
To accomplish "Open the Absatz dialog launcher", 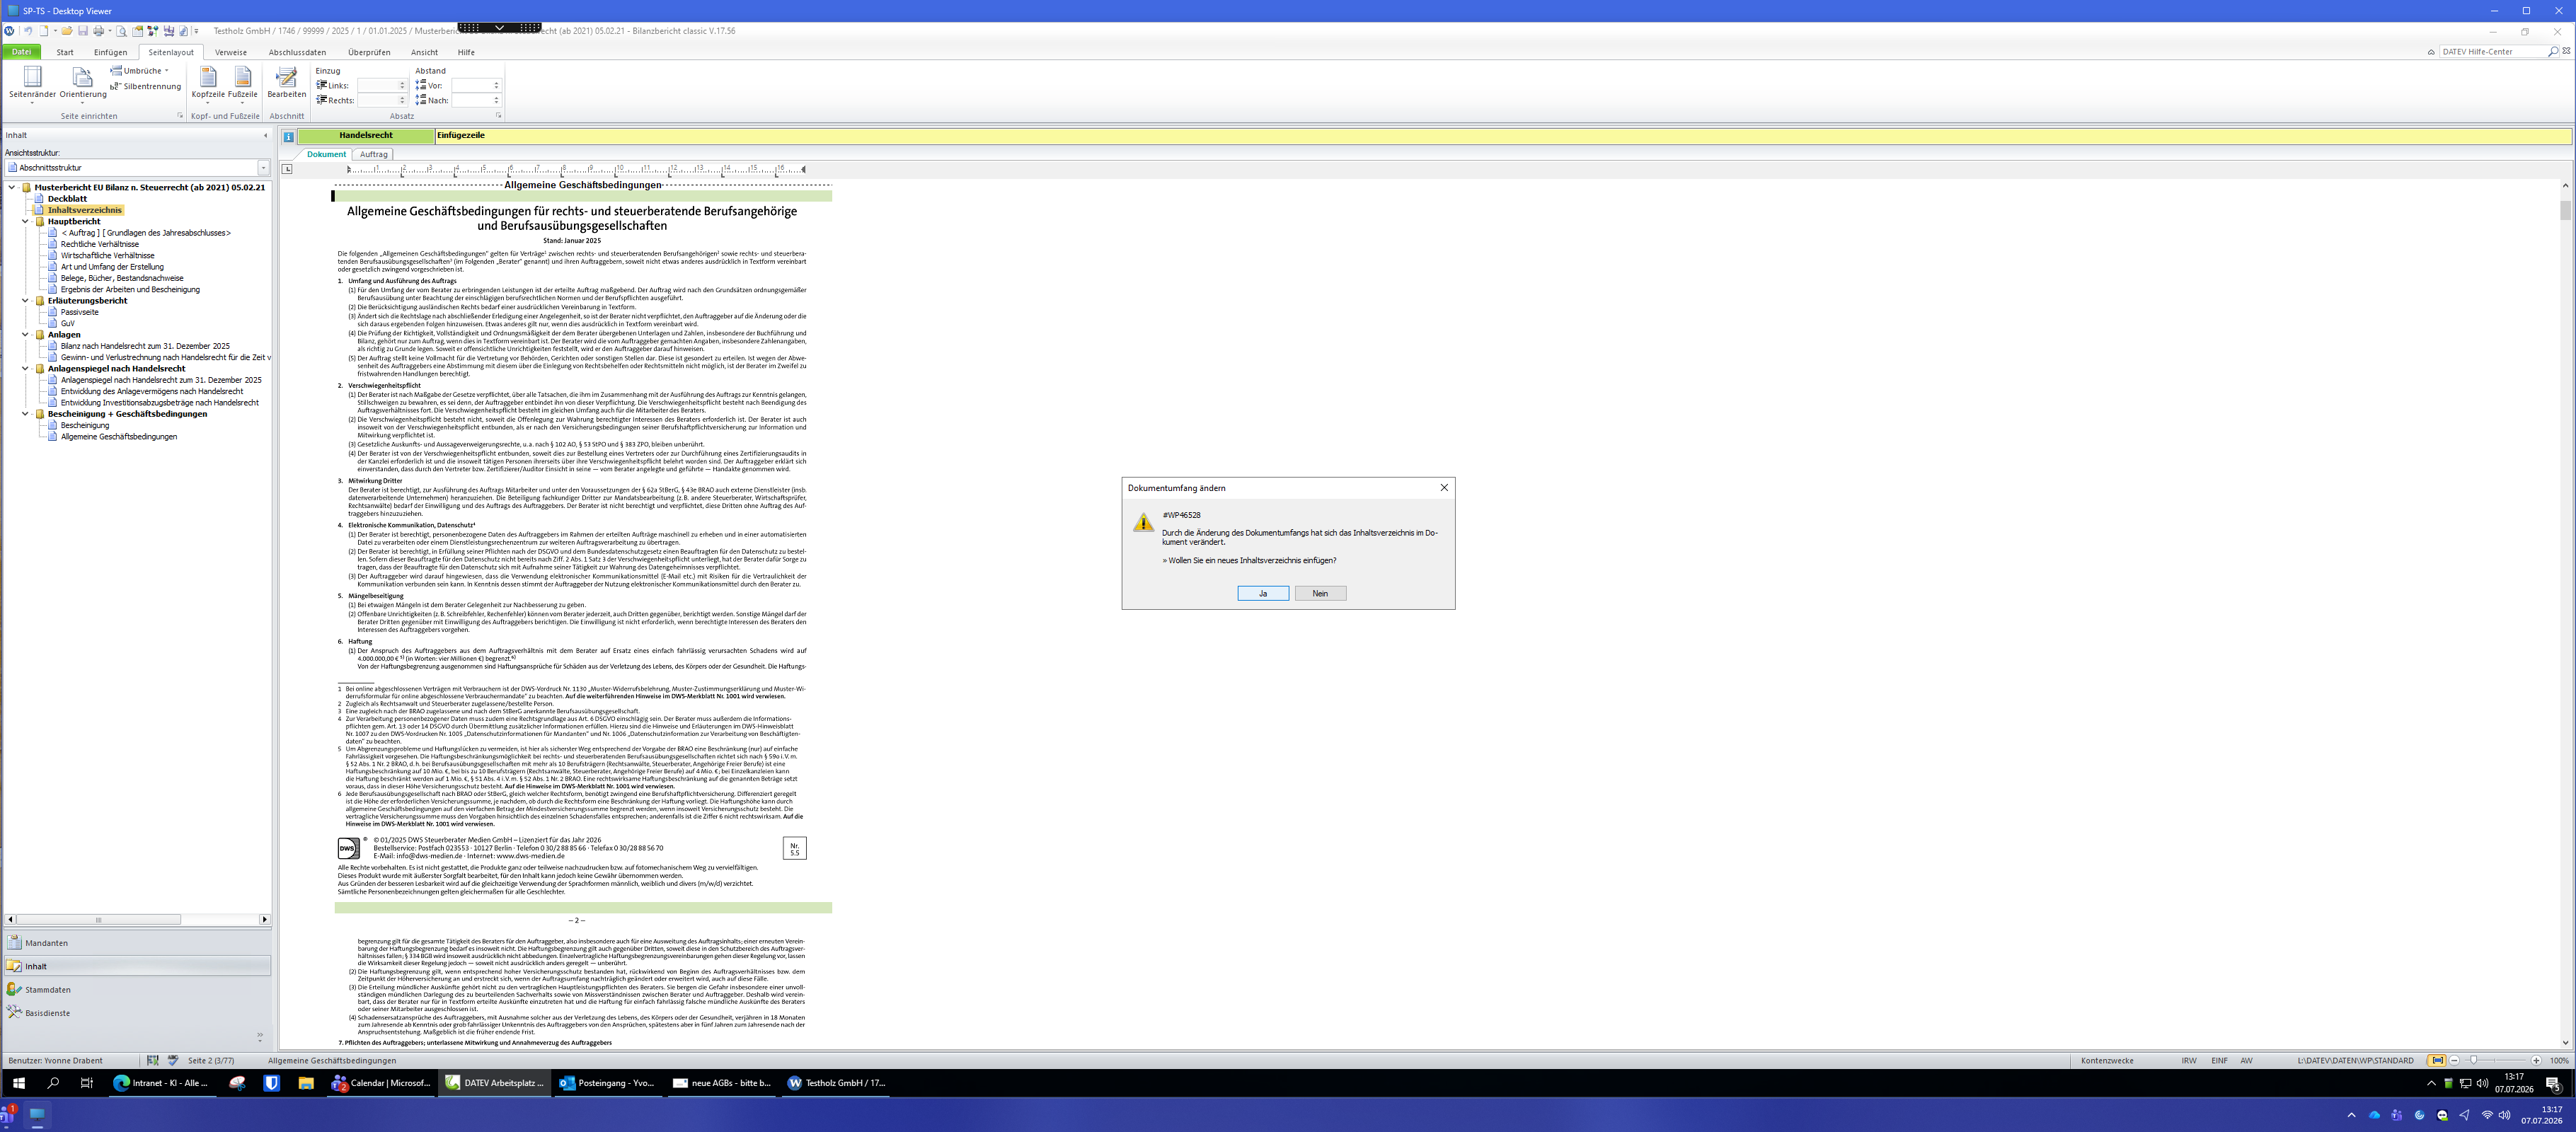I will pyautogui.click(x=498, y=116).
